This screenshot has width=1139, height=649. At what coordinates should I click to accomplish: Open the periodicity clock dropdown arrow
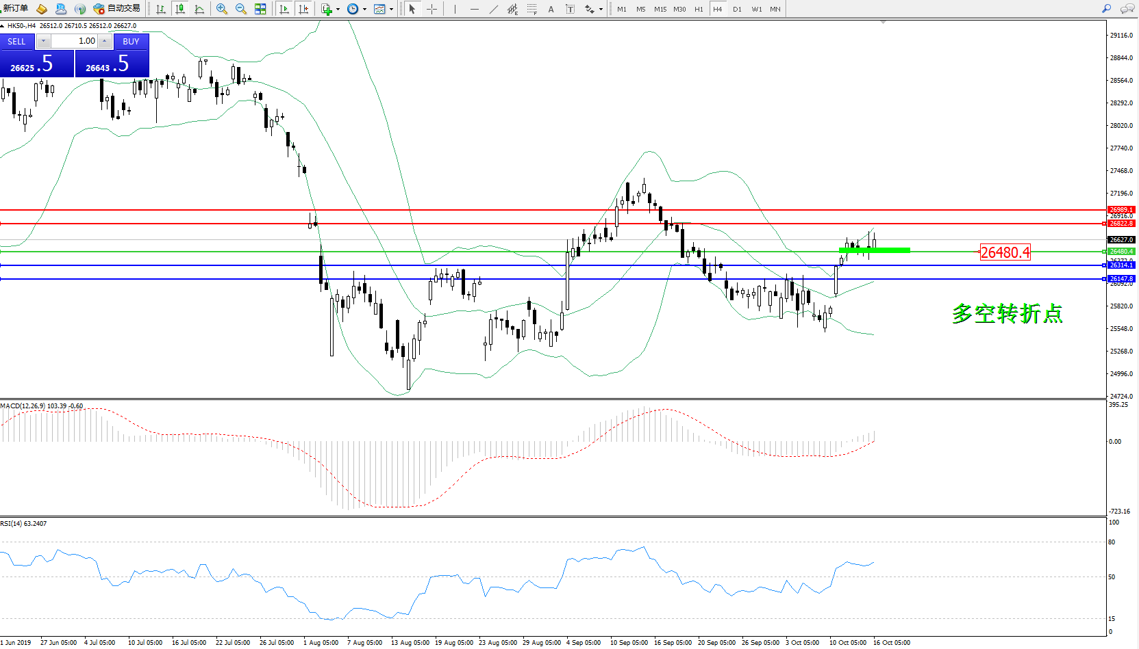364,10
